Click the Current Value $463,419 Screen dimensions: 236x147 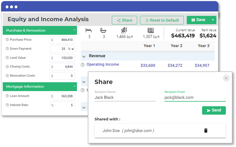pyautogui.click(x=183, y=36)
